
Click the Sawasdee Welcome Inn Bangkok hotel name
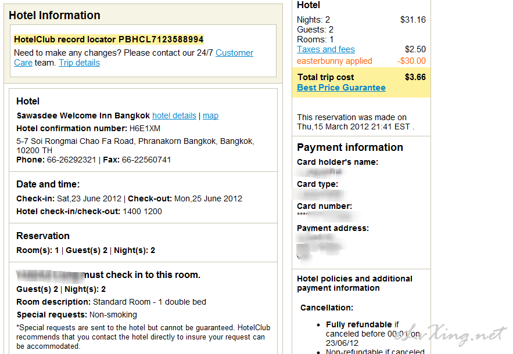pos(83,115)
